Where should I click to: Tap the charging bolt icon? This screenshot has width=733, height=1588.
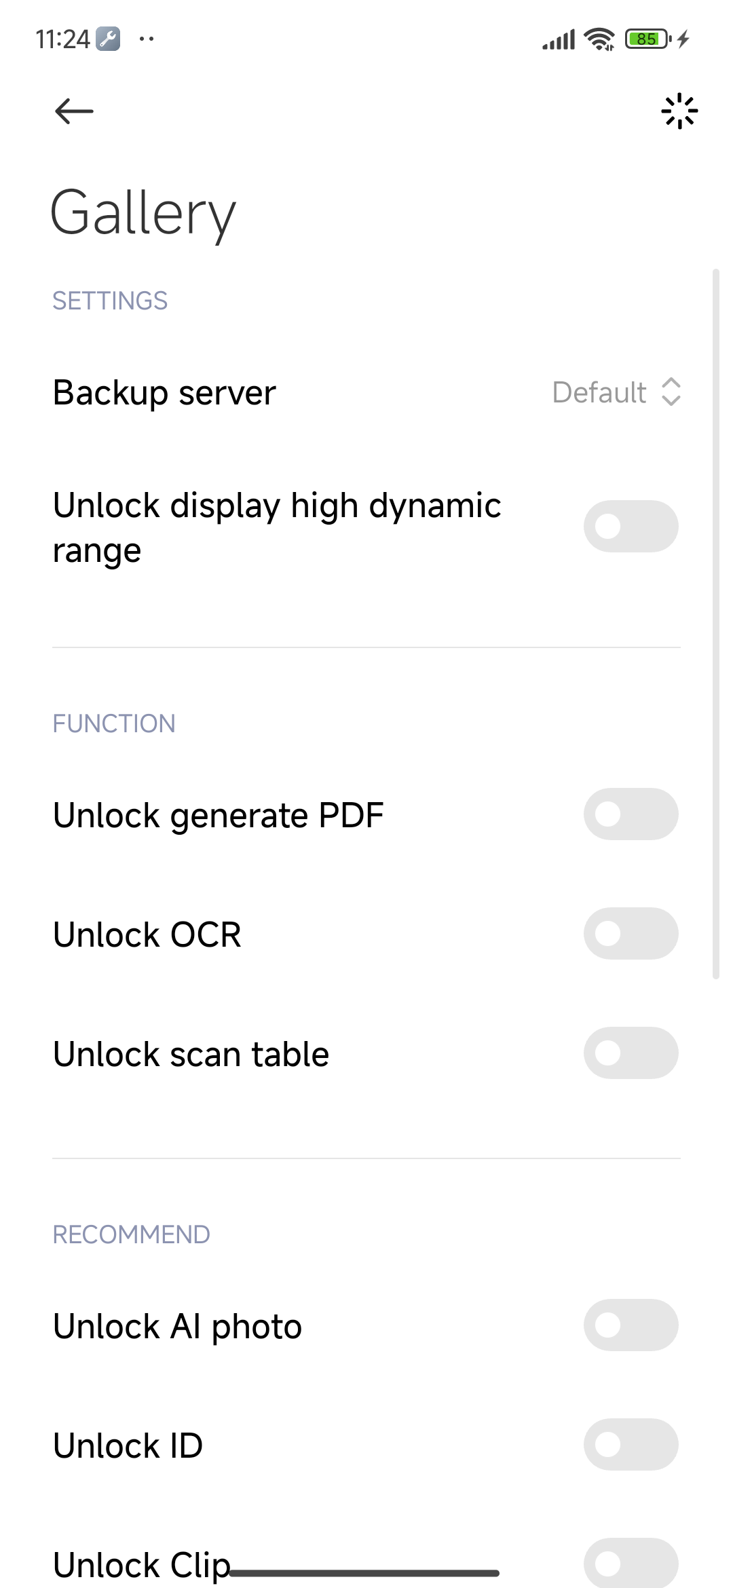(683, 39)
